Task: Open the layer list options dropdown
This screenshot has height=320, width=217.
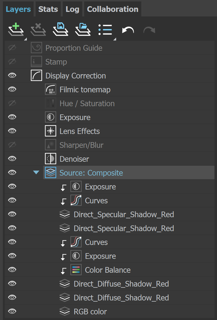Action: [106, 30]
